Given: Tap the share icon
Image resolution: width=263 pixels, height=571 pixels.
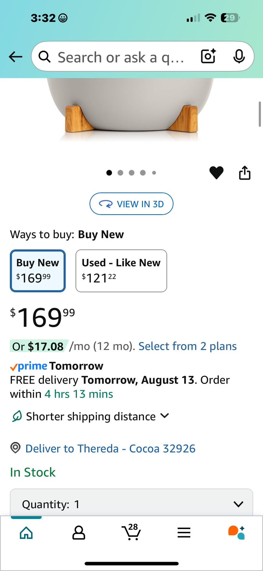Looking at the screenshot, I should tap(245, 173).
